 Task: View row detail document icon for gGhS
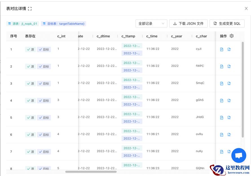pos(222,101)
